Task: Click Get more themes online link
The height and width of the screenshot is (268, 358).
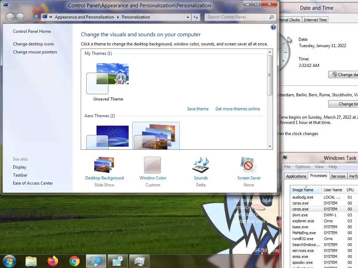Action: 237,109
